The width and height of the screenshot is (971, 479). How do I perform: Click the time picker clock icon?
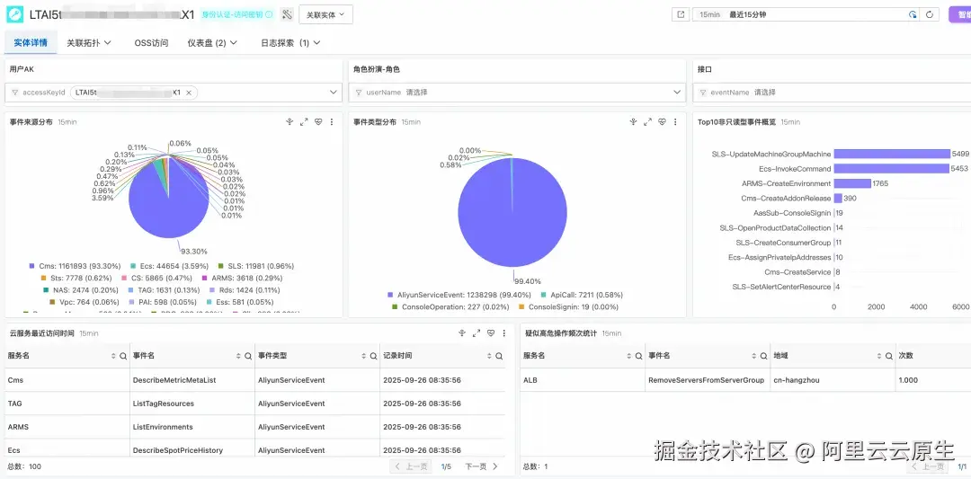click(x=913, y=15)
